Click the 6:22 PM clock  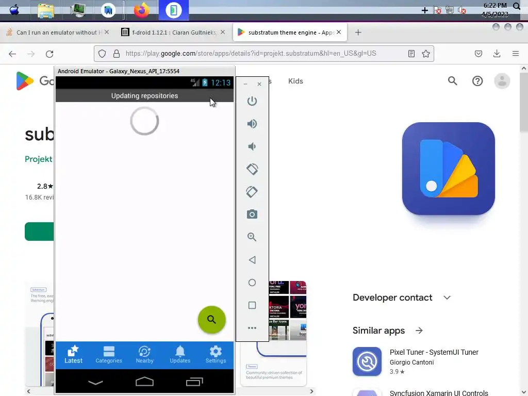pyautogui.click(x=495, y=5)
